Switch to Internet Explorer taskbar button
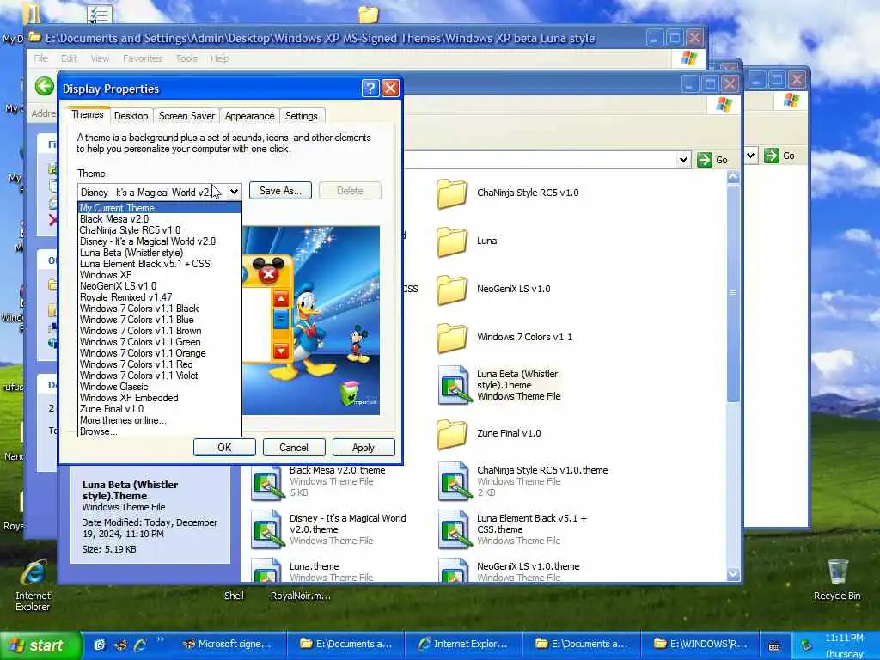Screen dimensions: 880x660 pos(463,645)
